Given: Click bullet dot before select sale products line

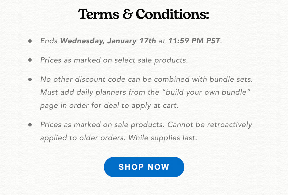Looking at the screenshot, I should click(30, 60).
